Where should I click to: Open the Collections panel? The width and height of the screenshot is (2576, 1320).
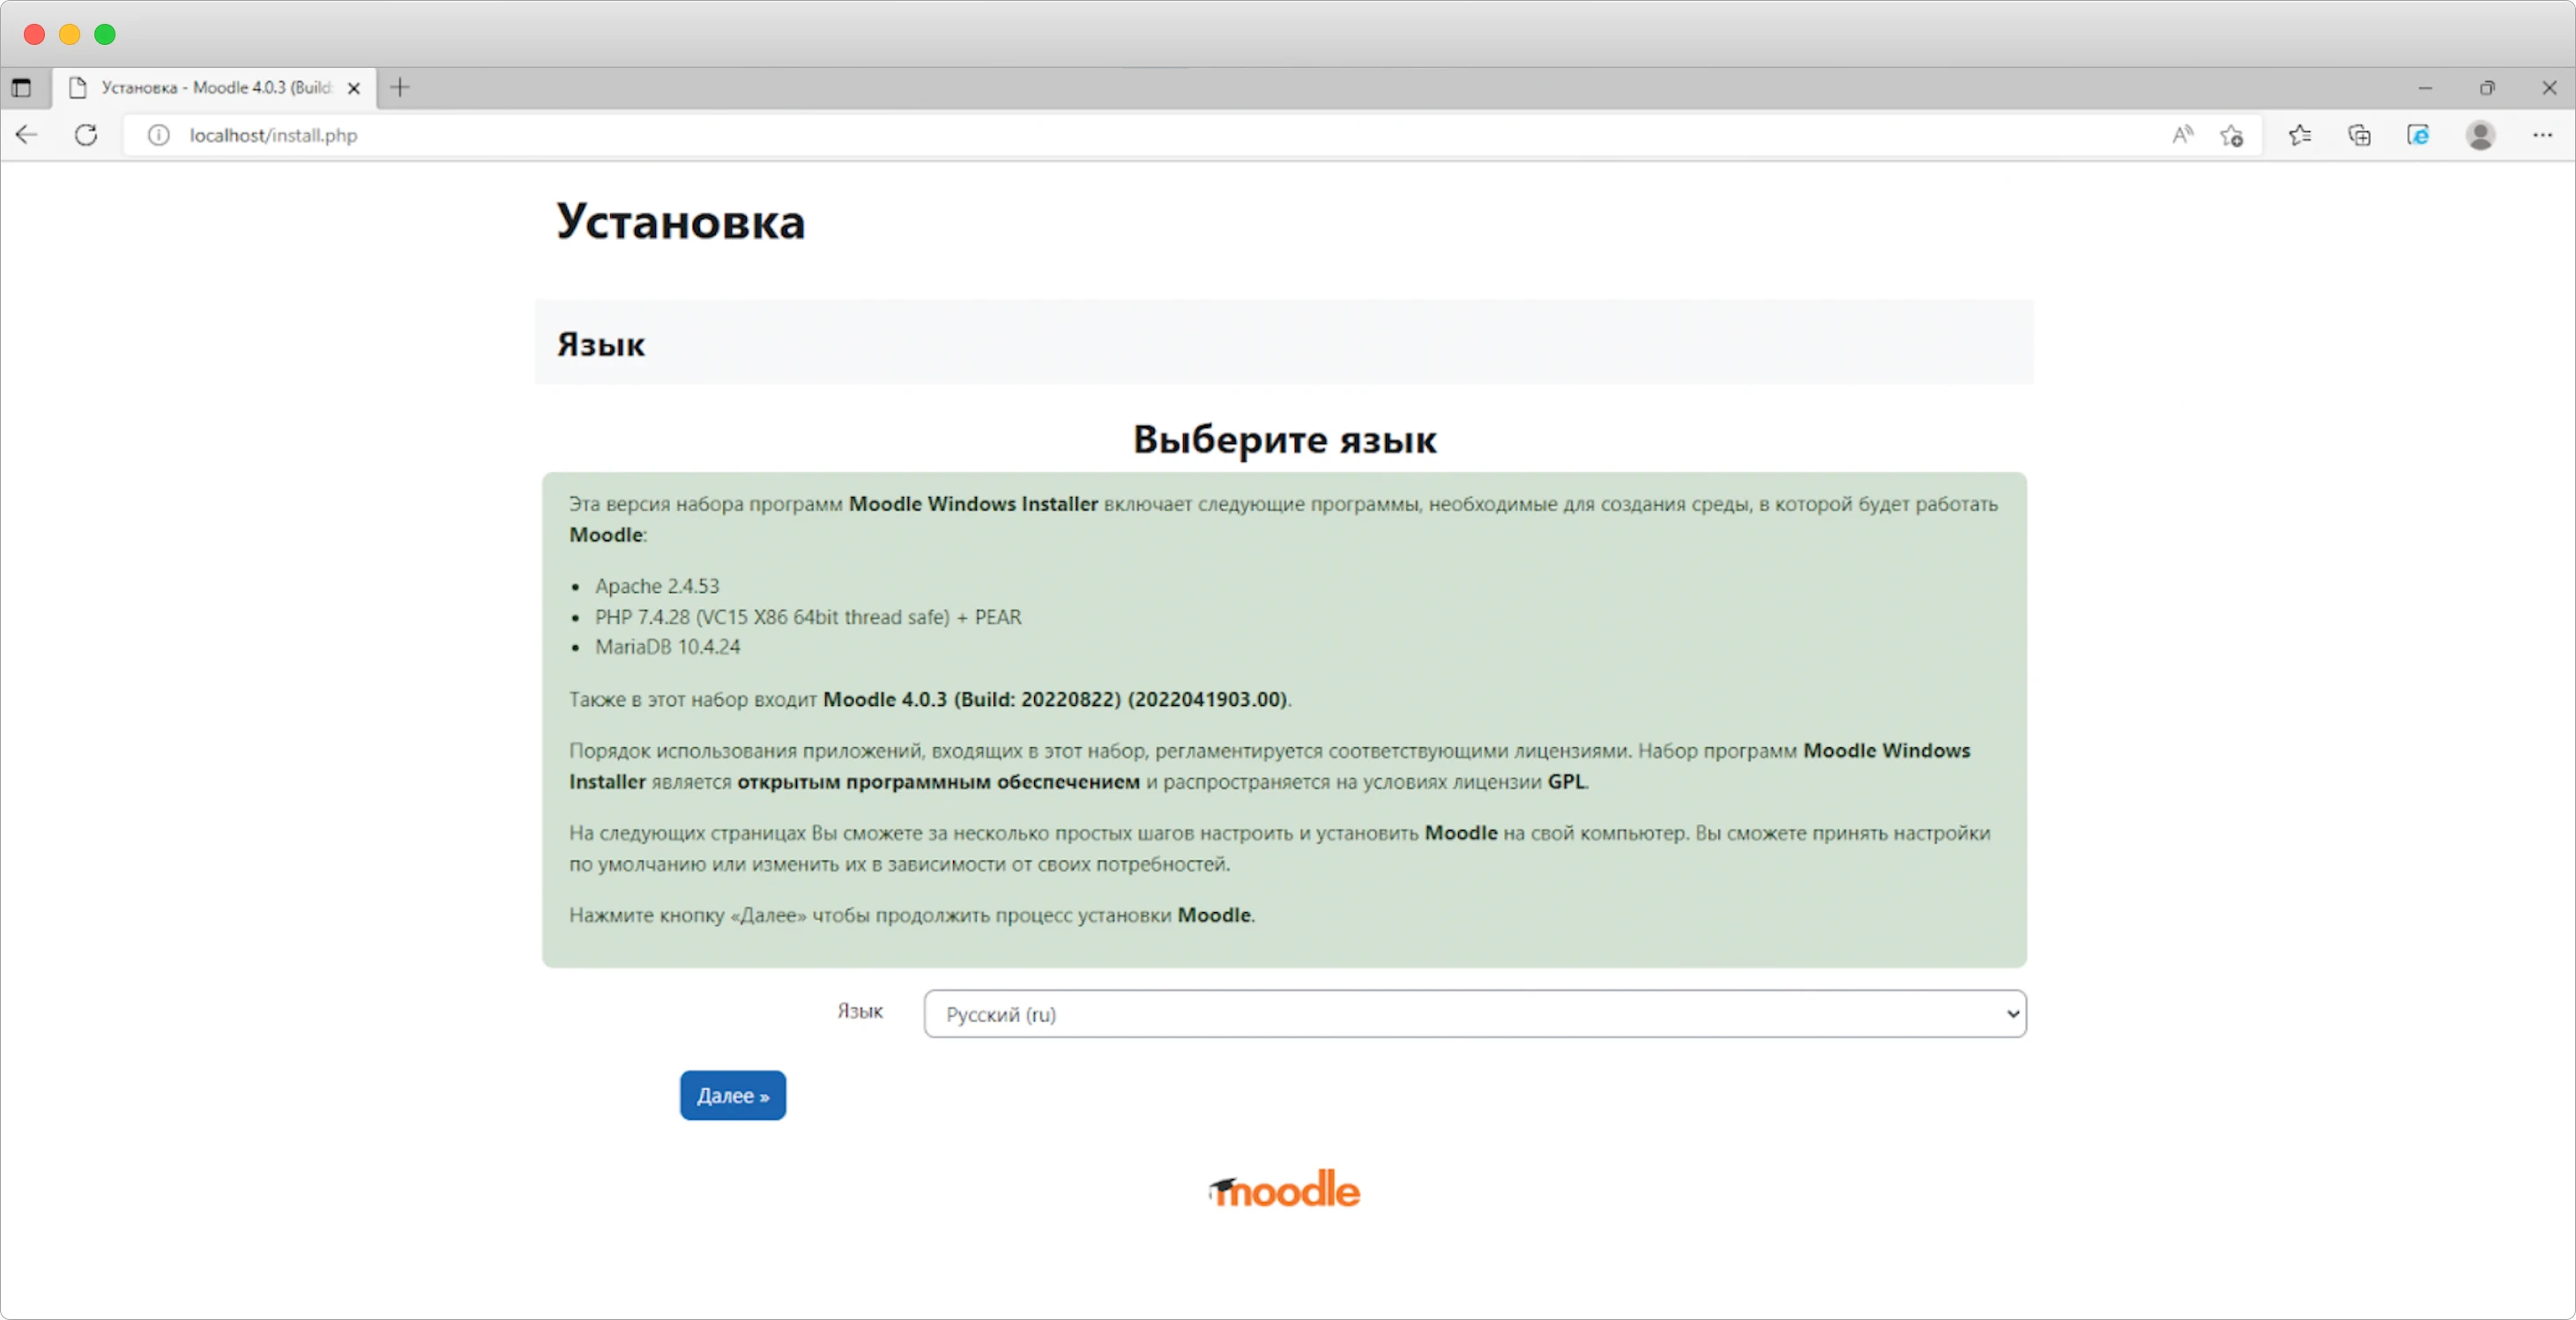pos(2360,135)
